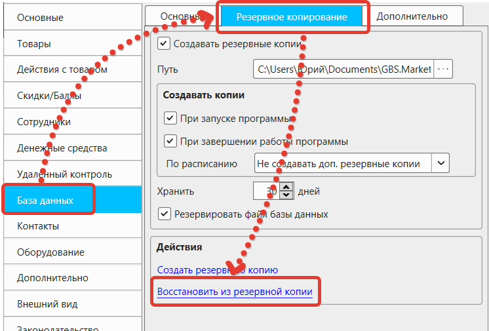Open Внешний вид settings section
489x331 pixels.
pos(47,304)
